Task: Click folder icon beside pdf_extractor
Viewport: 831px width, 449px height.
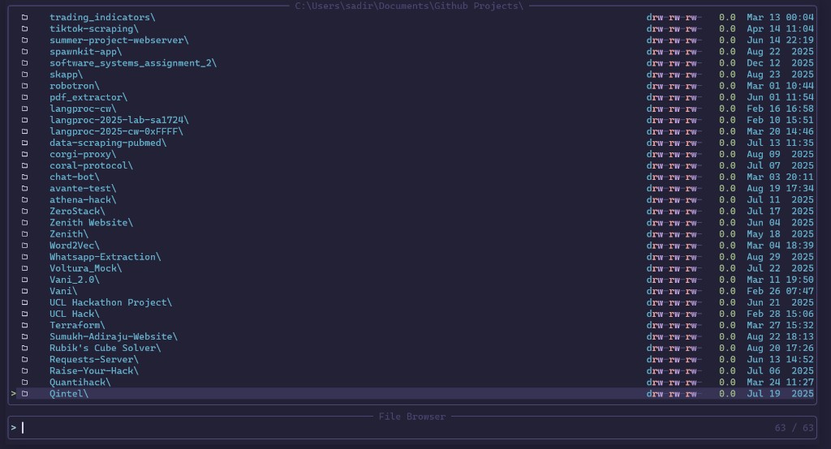Action: point(24,97)
